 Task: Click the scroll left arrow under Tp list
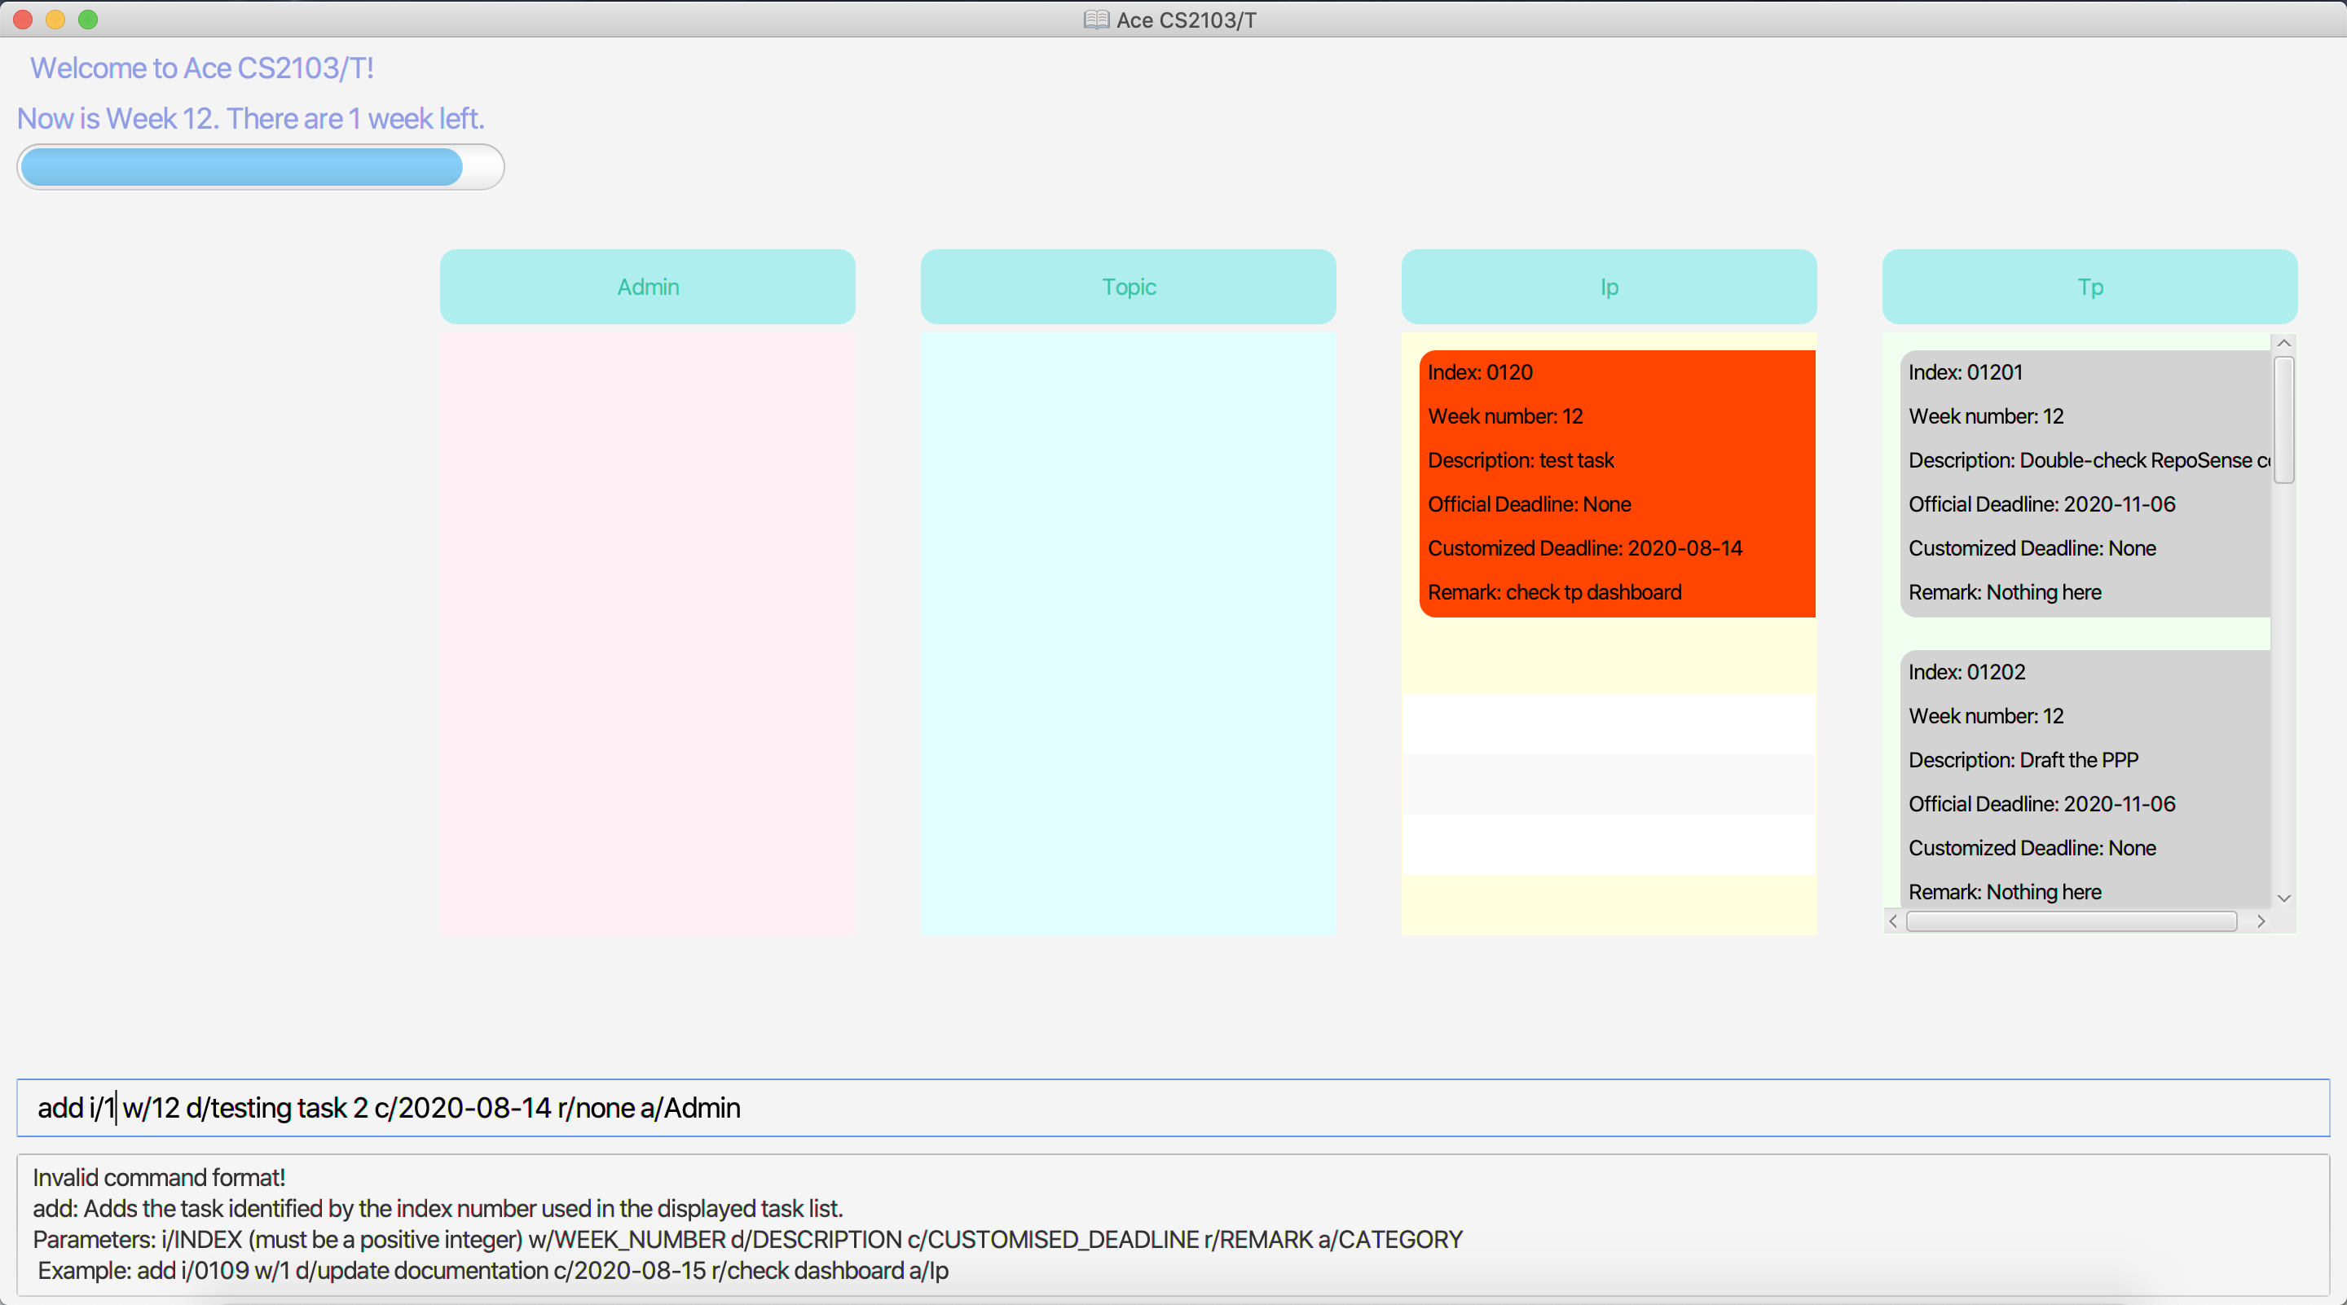pyautogui.click(x=1893, y=921)
